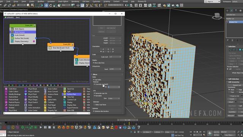Click the ViewCube in viewport

pyautogui.click(x=217, y=16)
